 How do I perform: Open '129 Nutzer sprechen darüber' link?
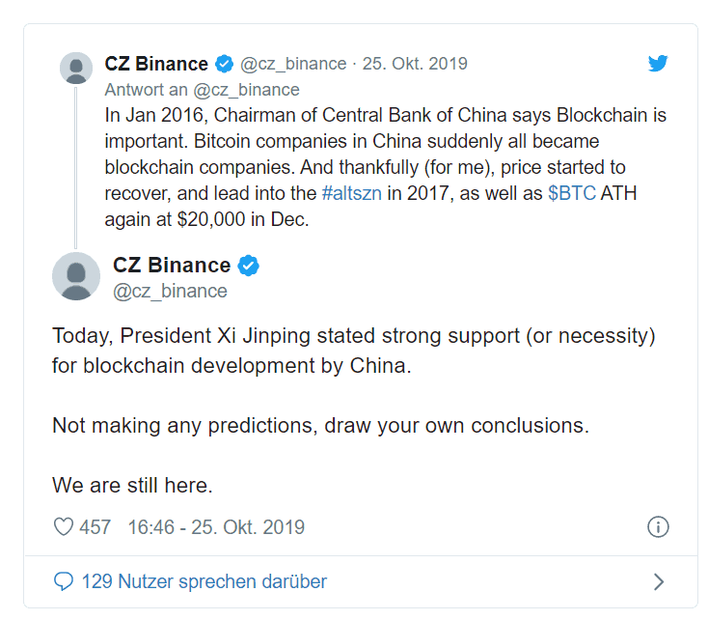click(x=204, y=581)
